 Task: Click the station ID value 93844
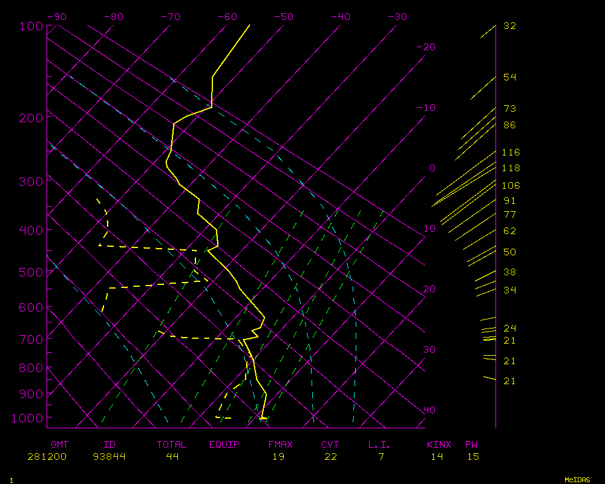click(x=110, y=457)
